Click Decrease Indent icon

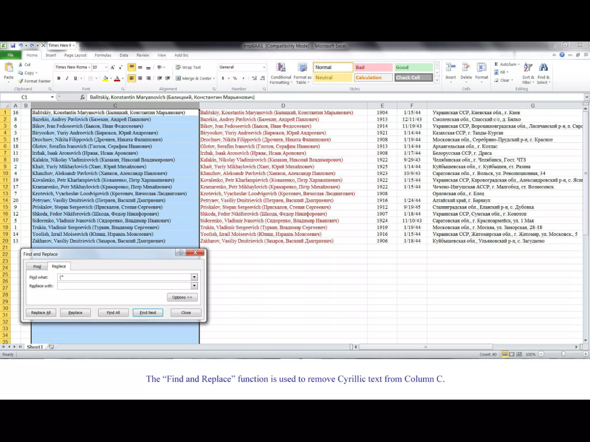160,78
